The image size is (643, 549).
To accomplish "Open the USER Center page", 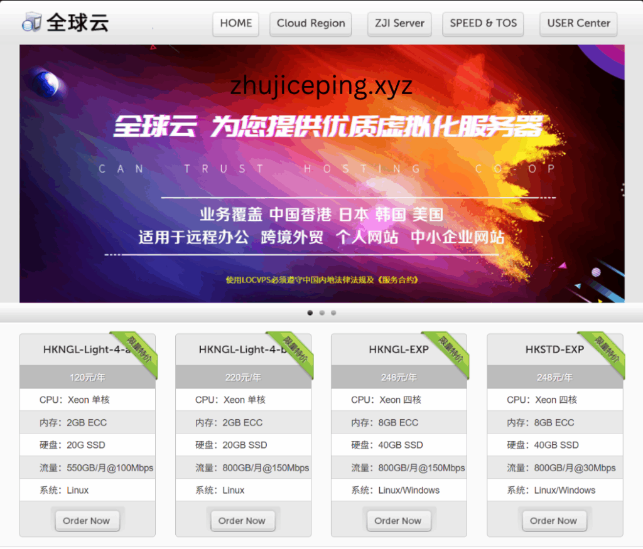I will (578, 24).
